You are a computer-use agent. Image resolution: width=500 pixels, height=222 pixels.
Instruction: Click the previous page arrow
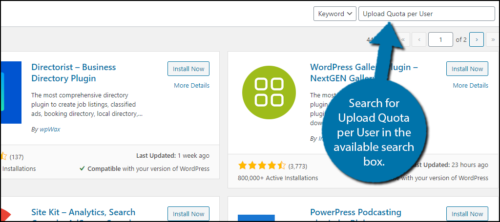[x=419, y=39]
